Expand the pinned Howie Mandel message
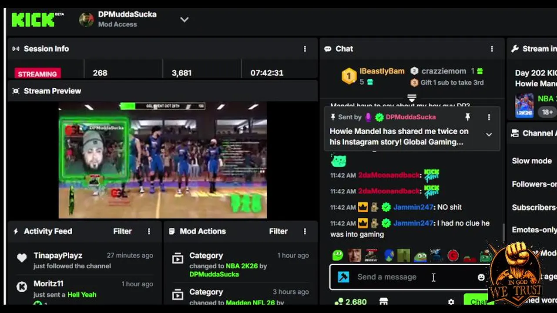 coord(489,135)
